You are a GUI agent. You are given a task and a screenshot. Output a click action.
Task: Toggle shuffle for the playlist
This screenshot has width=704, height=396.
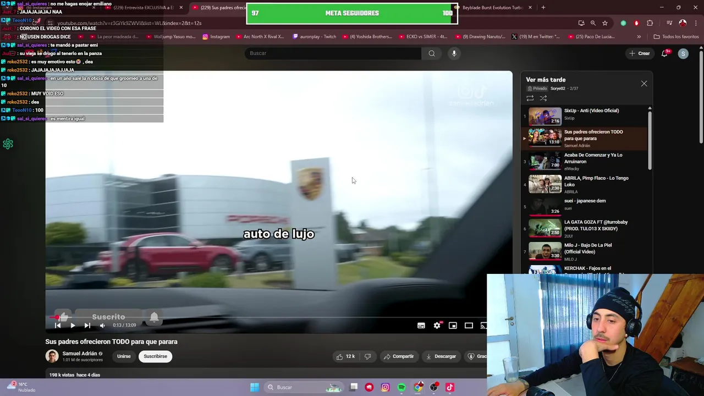pyautogui.click(x=543, y=98)
